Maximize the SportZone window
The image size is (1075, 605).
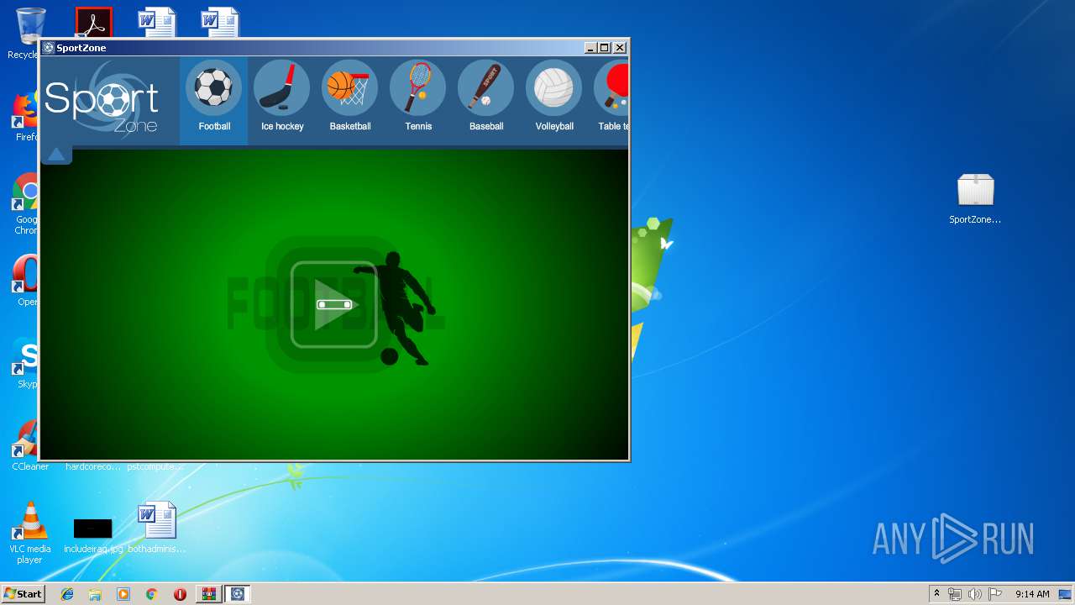click(x=605, y=48)
